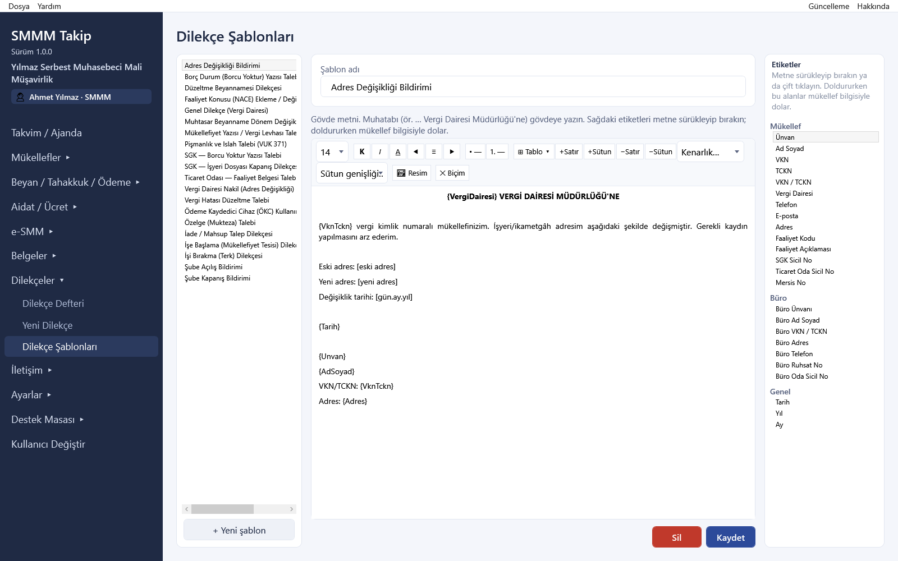Select template Vergi Hatası Düzeltme Talebi

(x=239, y=200)
